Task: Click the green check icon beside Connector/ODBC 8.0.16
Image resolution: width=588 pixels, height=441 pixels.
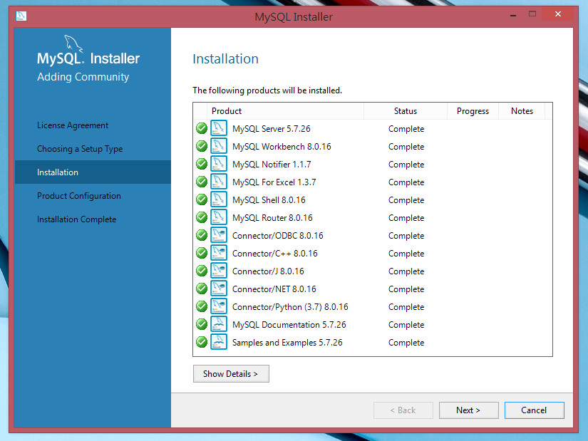Action: 202,235
